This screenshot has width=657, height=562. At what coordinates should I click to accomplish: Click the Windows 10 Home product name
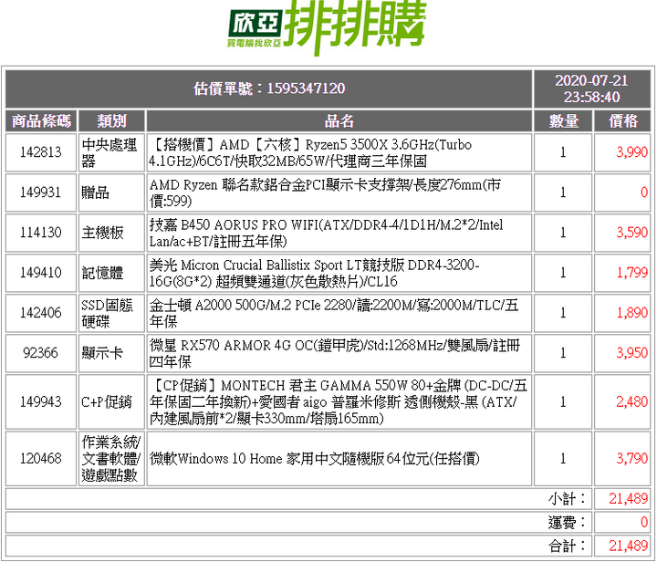(x=314, y=459)
